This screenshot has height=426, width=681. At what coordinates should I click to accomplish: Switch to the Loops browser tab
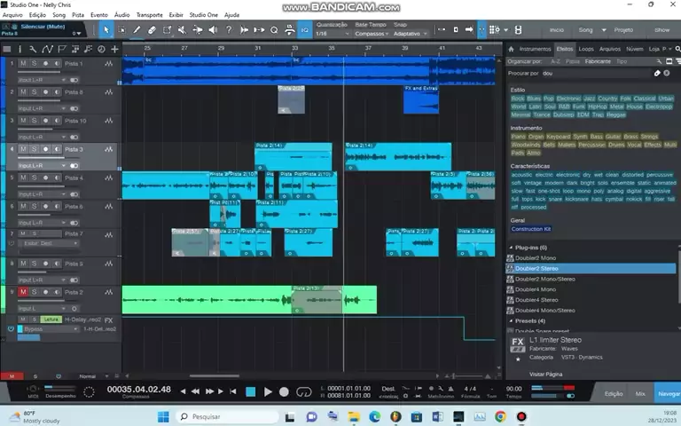[x=586, y=49]
